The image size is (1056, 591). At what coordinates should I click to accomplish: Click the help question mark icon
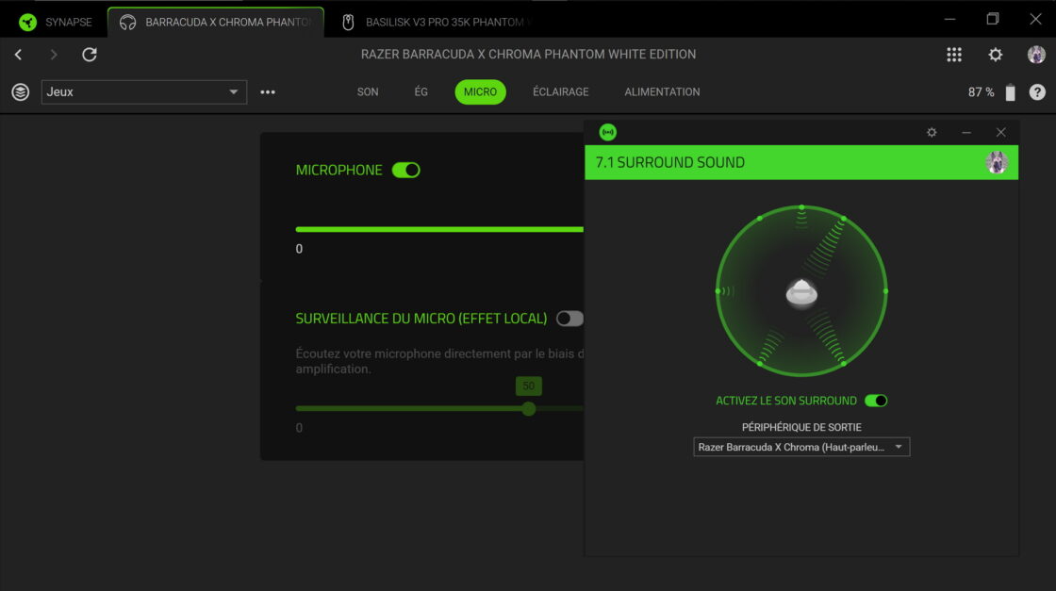[x=1037, y=92]
